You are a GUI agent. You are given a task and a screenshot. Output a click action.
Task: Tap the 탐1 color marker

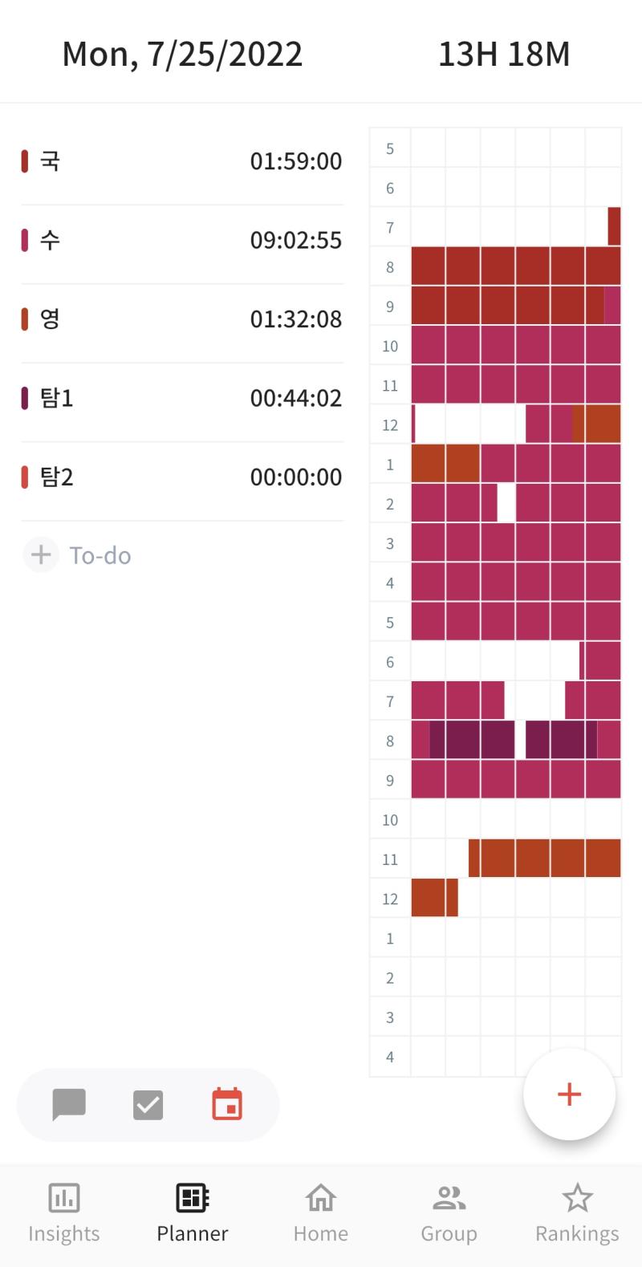pyautogui.click(x=25, y=398)
